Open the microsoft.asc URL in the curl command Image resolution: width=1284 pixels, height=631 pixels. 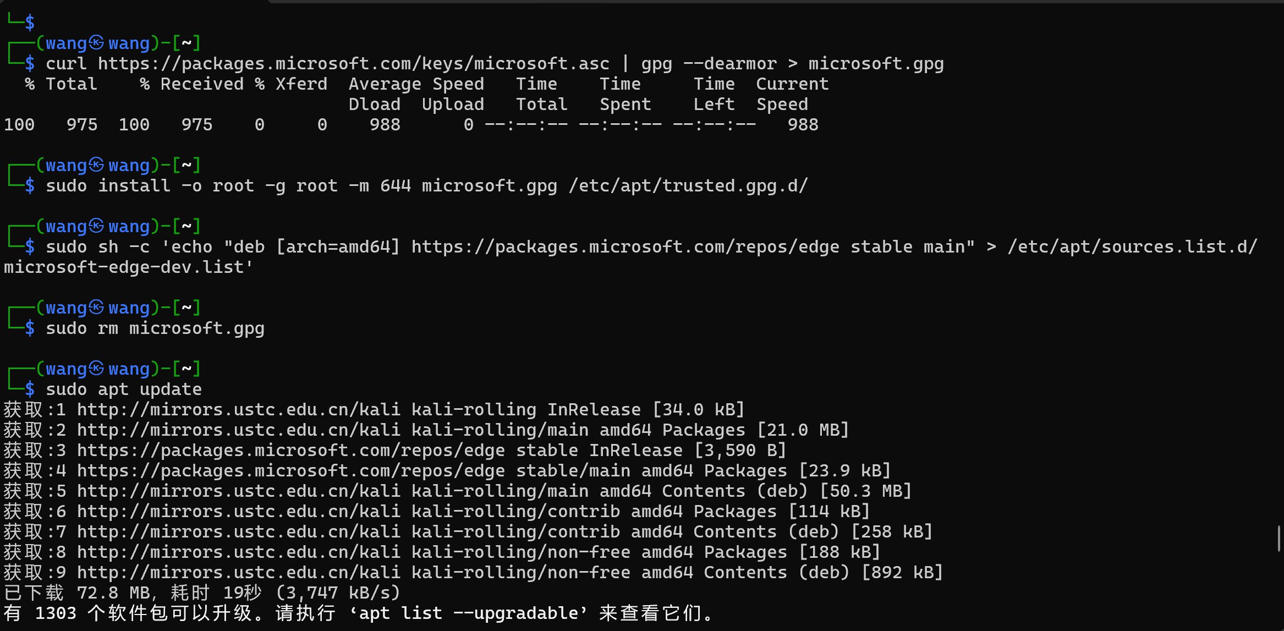353,64
